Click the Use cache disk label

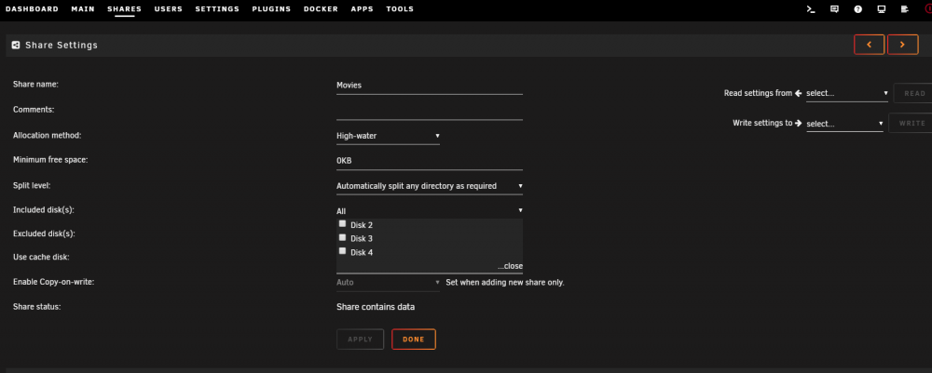(41, 258)
